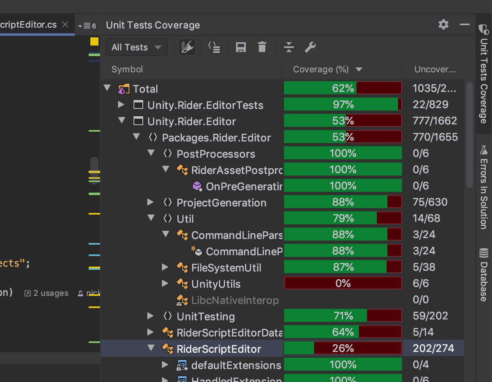492x382 pixels.
Task: Expand the Unity.Rider.EditorTests node
Action: tap(121, 104)
